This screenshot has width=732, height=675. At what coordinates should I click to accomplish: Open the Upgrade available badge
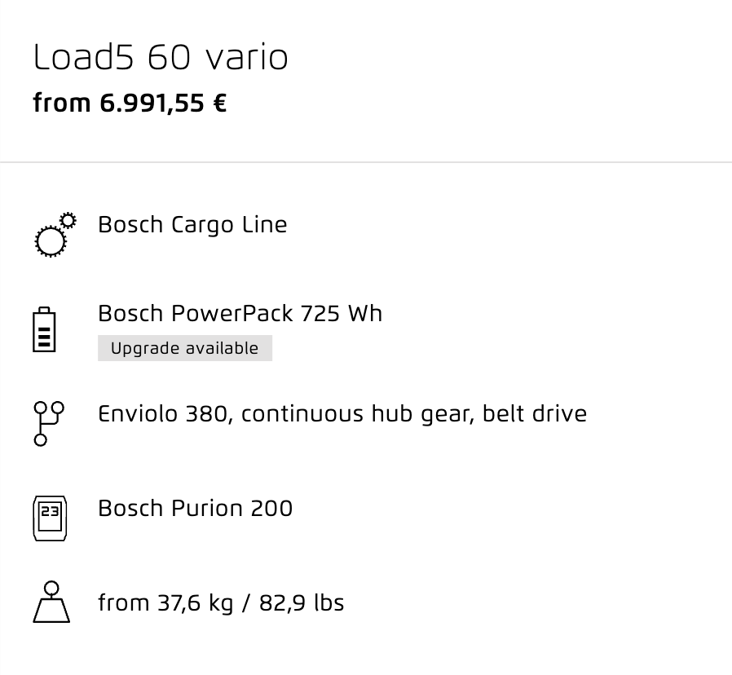185,348
